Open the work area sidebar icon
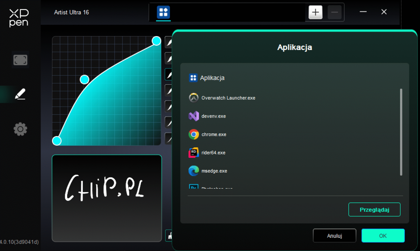This screenshot has width=420, height=251. point(20,60)
